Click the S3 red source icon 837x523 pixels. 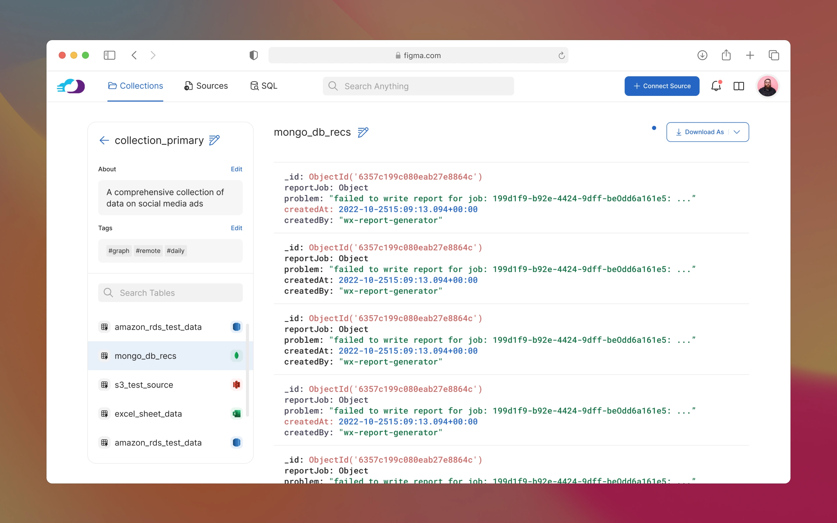(x=237, y=385)
